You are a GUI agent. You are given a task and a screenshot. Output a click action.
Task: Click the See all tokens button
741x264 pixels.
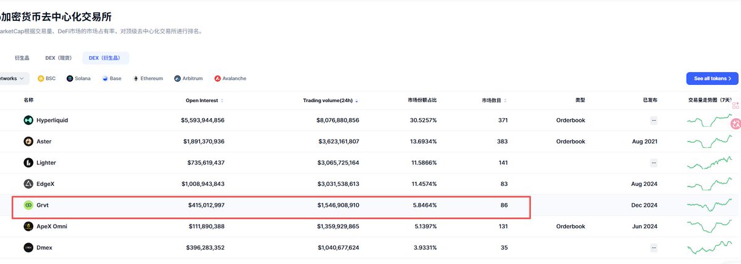pyautogui.click(x=712, y=79)
